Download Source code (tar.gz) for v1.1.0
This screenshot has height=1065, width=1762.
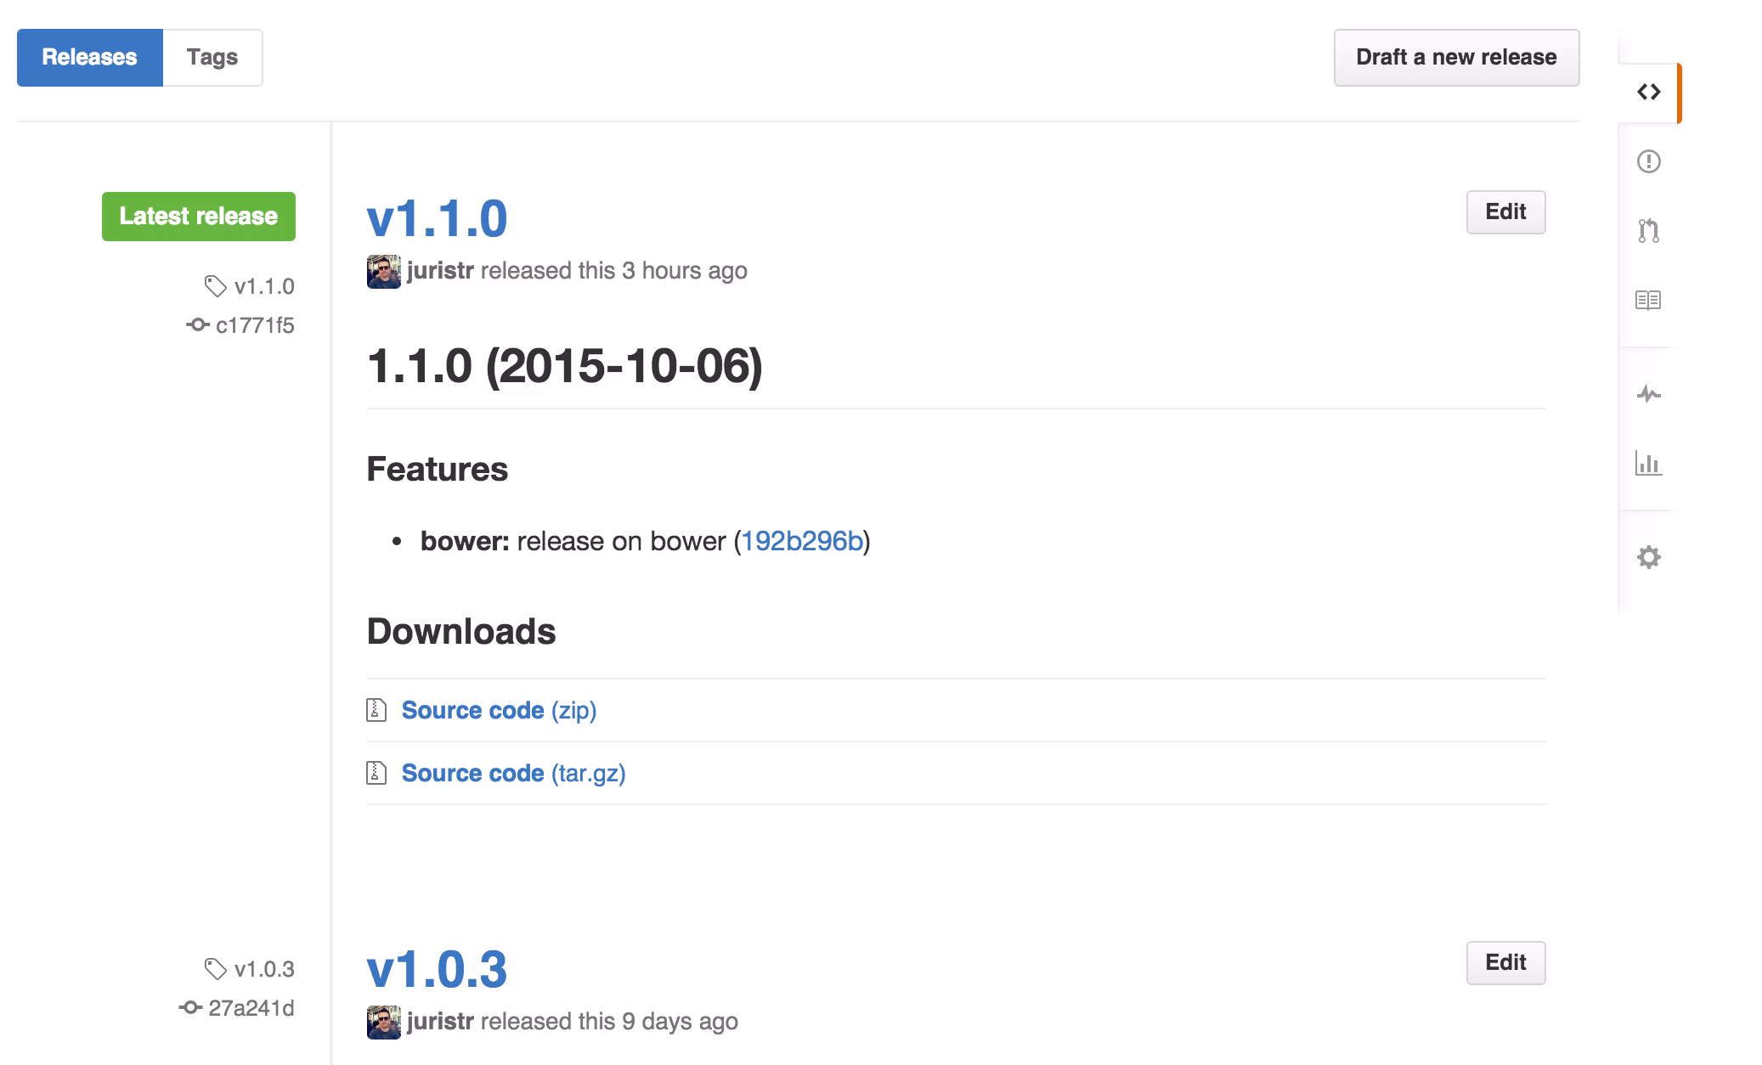point(513,773)
